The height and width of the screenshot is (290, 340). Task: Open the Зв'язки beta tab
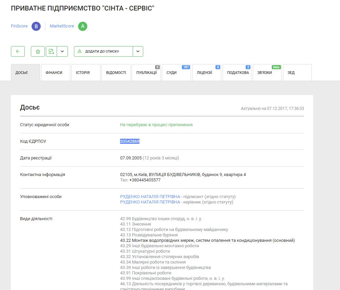pos(267,73)
